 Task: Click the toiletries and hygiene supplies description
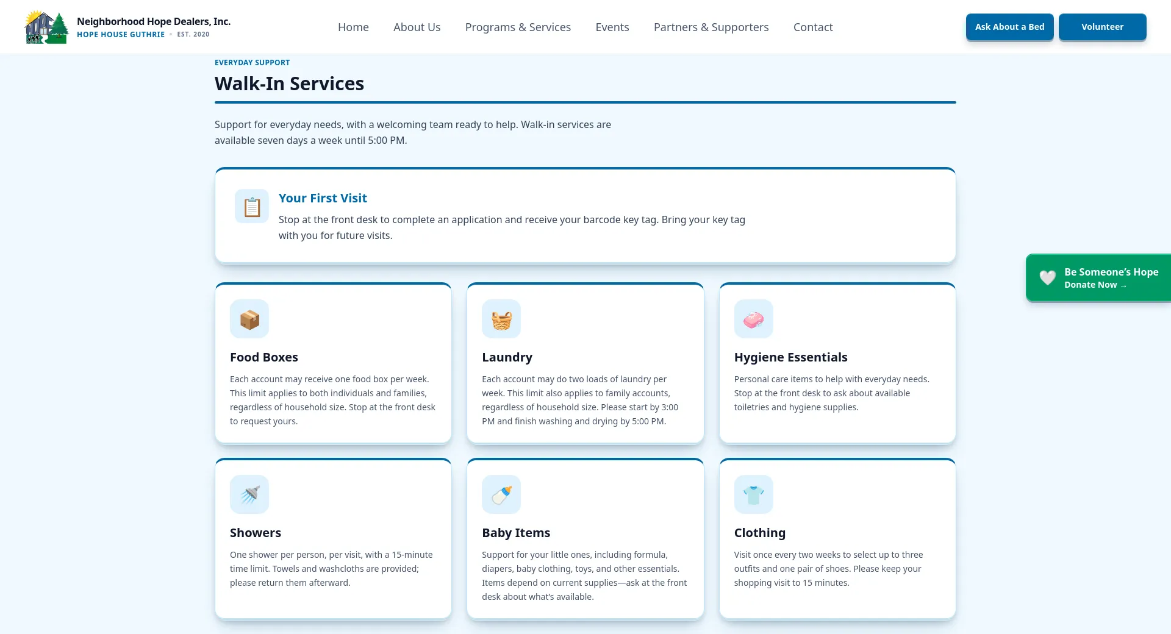point(832,393)
